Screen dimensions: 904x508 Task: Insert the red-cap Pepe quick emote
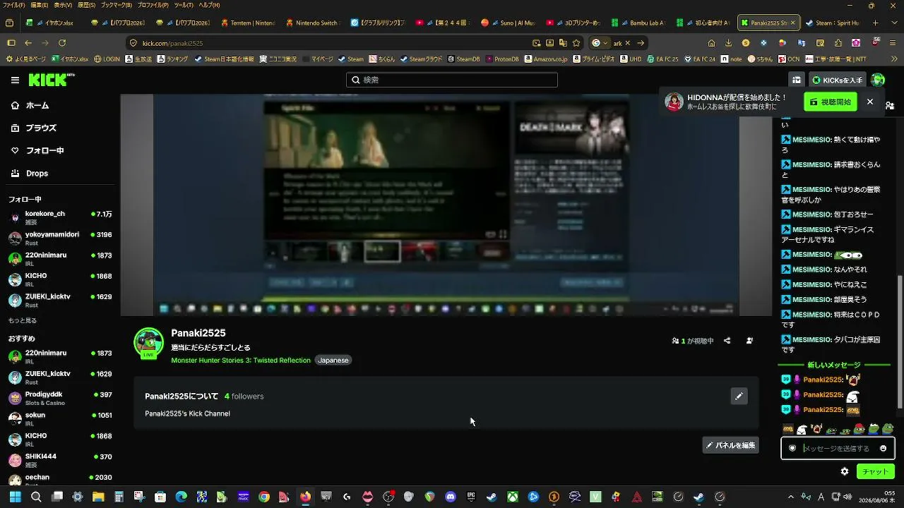tap(860, 429)
